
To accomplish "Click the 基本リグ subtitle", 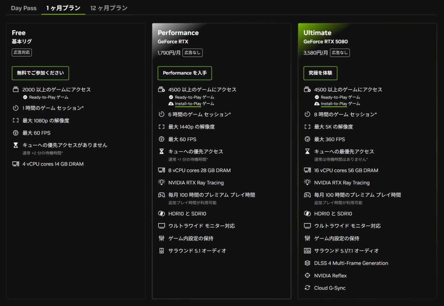I will coord(22,42).
